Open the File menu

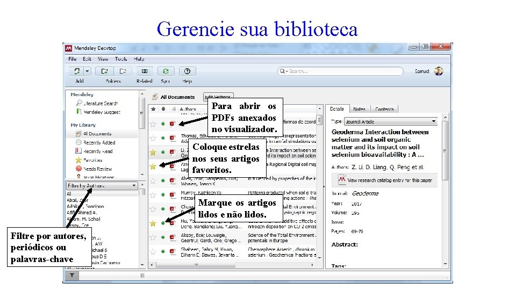click(x=73, y=59)
